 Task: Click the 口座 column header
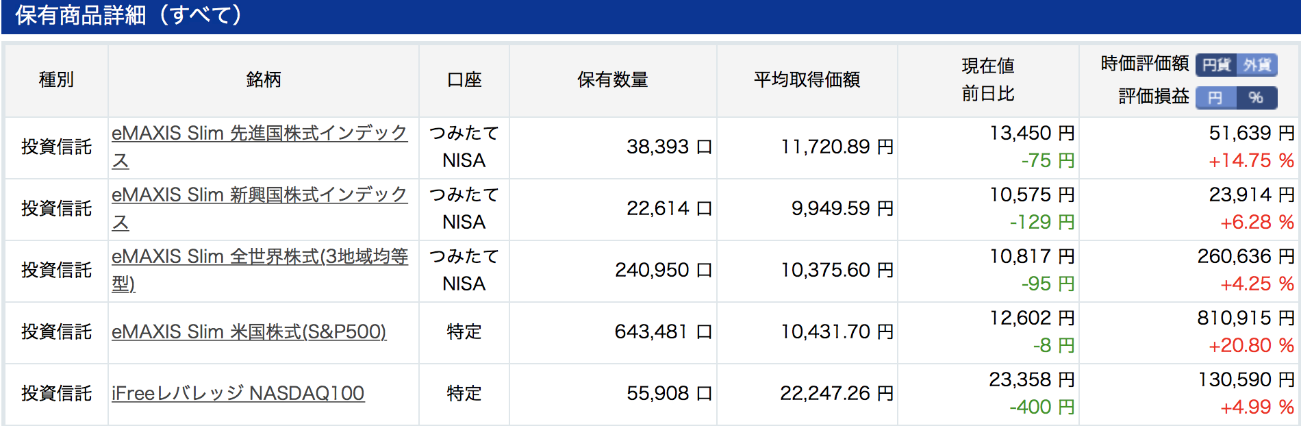(x=464, y=80)
